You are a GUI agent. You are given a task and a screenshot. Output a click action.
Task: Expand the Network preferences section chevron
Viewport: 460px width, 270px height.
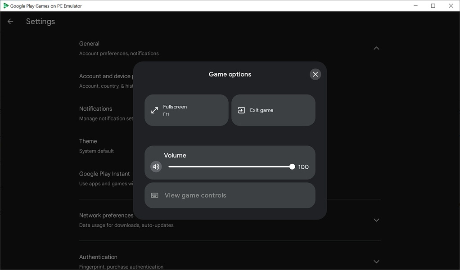tap(376, 220)
